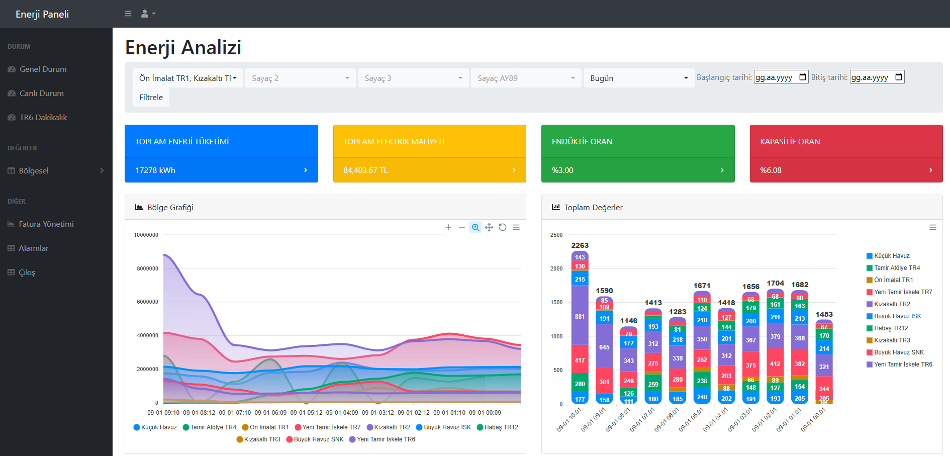Open the Sayaç 3 dropdown
This screenshot has height=456, width=950.
(x=413, y=78)
